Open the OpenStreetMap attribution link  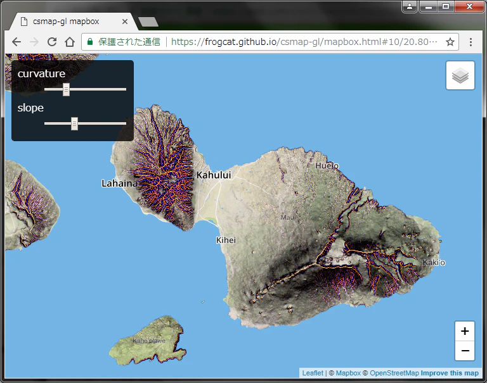394,373
